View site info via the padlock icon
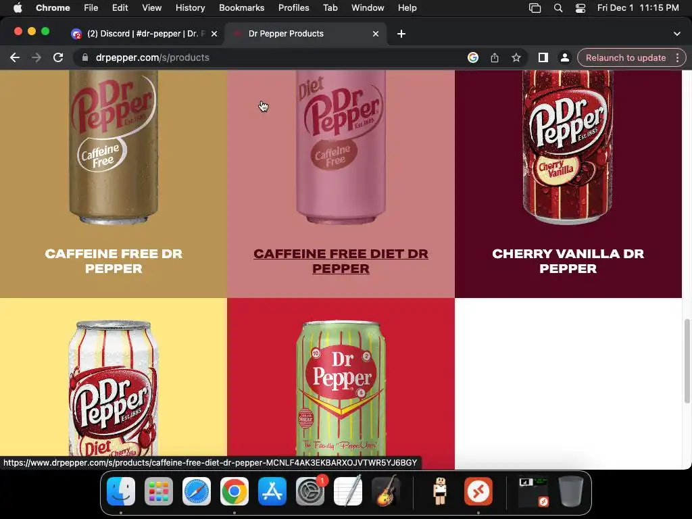This screenshot has height=519, width=692. (84, 57)
